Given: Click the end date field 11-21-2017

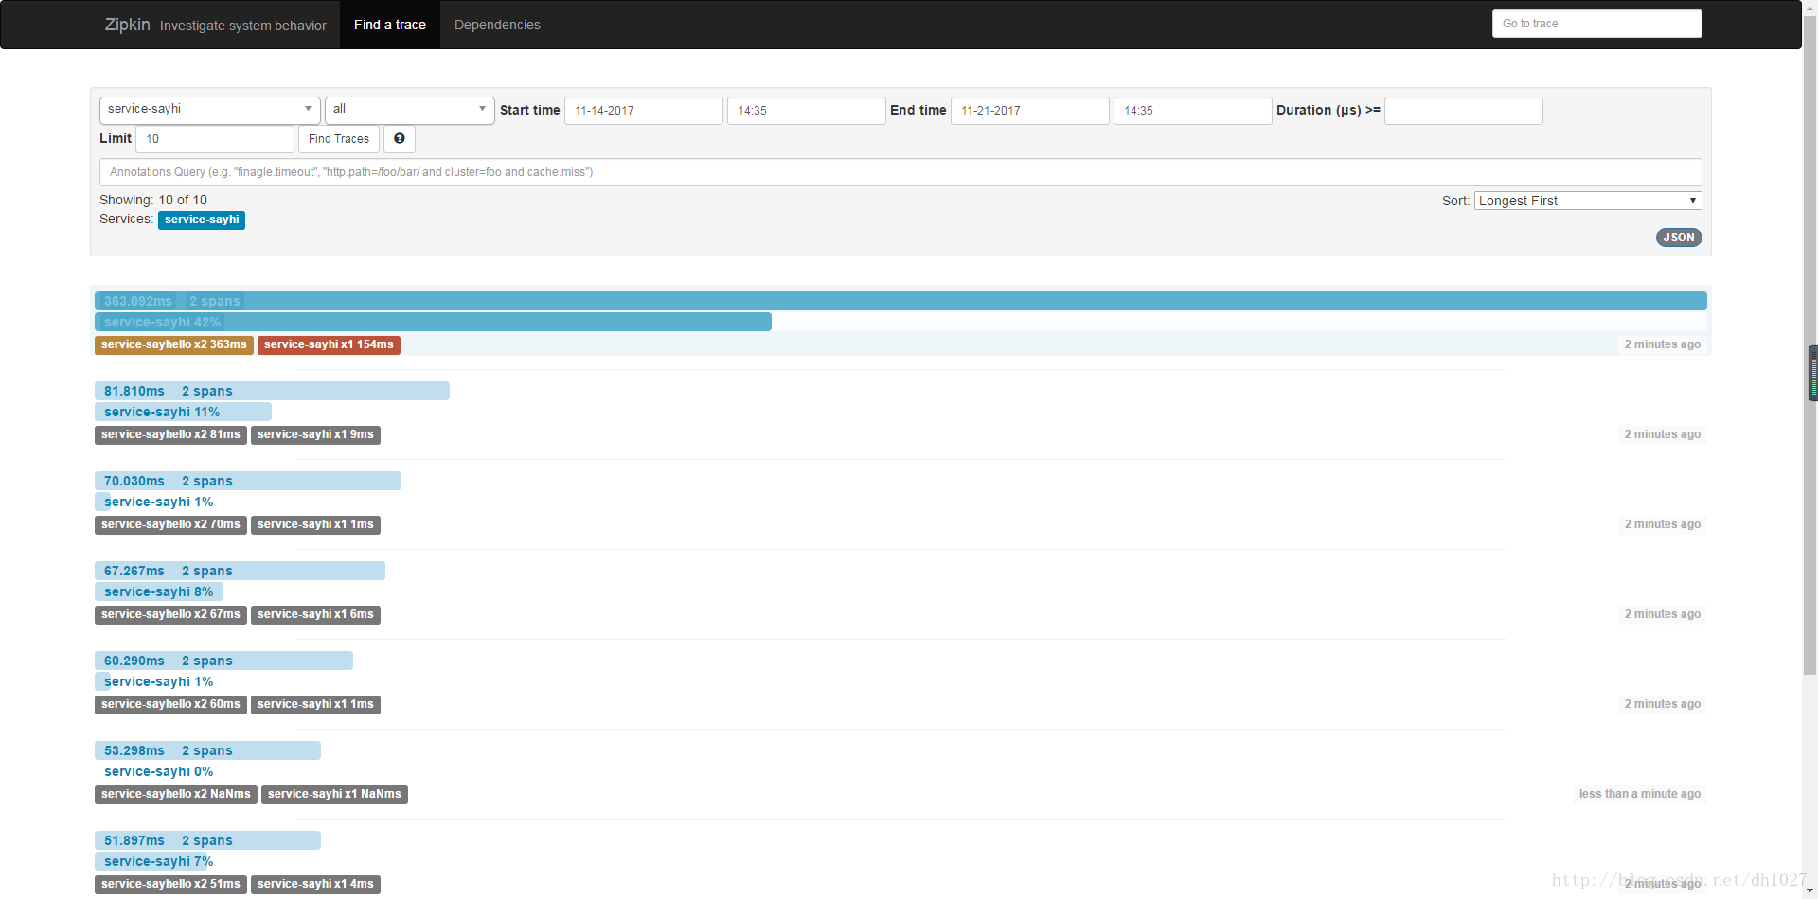Looking at the screenshot, I should (x=1029, y=111).
